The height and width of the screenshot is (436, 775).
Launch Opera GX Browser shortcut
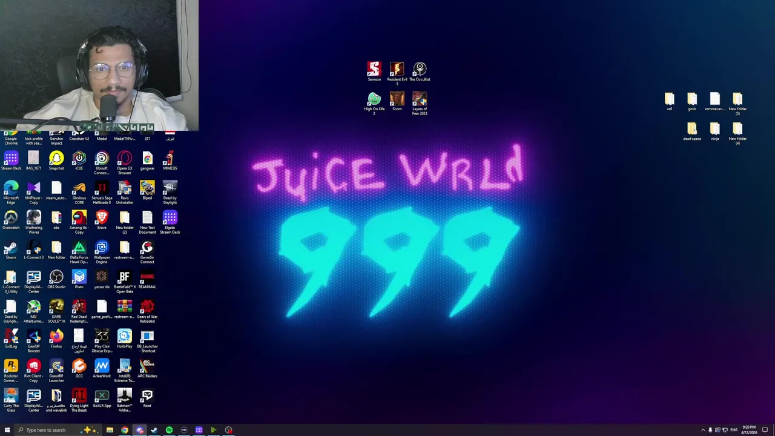tap(125, 163)
